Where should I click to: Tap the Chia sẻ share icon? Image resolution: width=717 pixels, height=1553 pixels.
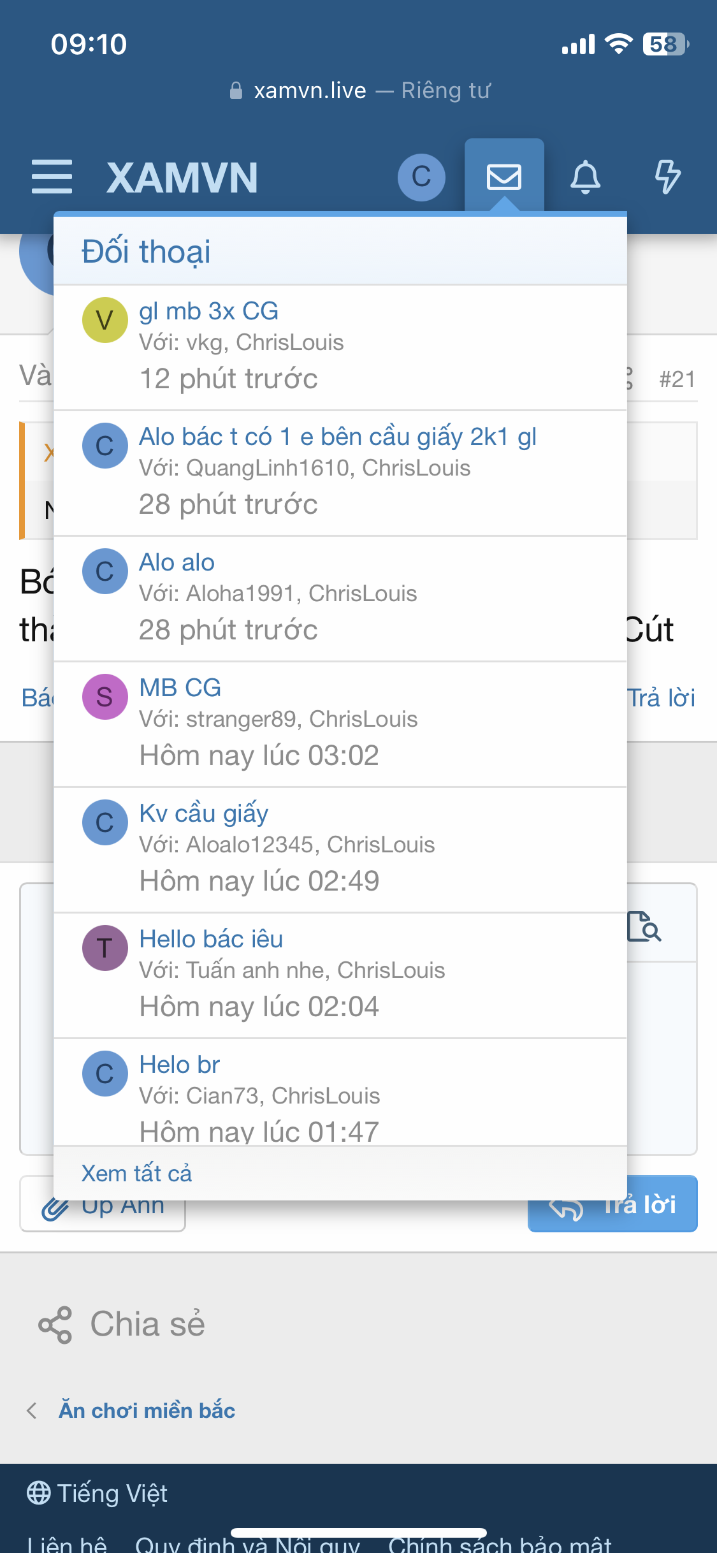[x=55, y=1325]
